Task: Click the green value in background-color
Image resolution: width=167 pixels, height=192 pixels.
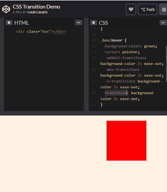Action: 151,46
